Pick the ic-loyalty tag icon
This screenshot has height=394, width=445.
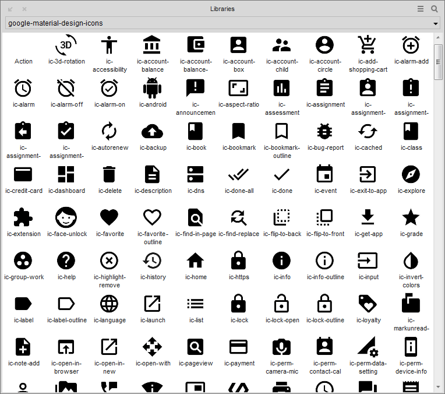tap(368, 304)
